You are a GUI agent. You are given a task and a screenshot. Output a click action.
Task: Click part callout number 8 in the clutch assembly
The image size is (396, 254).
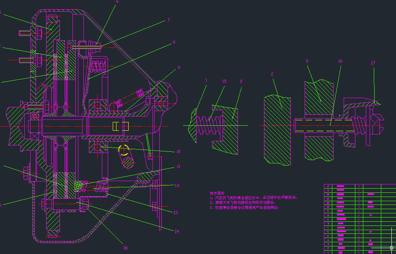tap(174, 42)
